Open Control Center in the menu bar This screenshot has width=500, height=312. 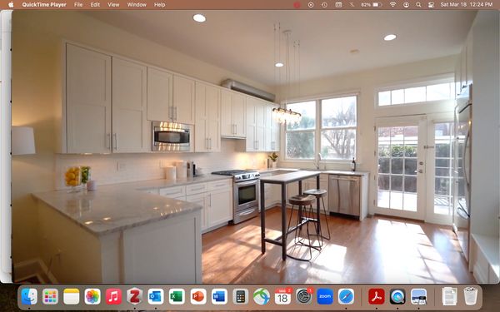(431, 5)
